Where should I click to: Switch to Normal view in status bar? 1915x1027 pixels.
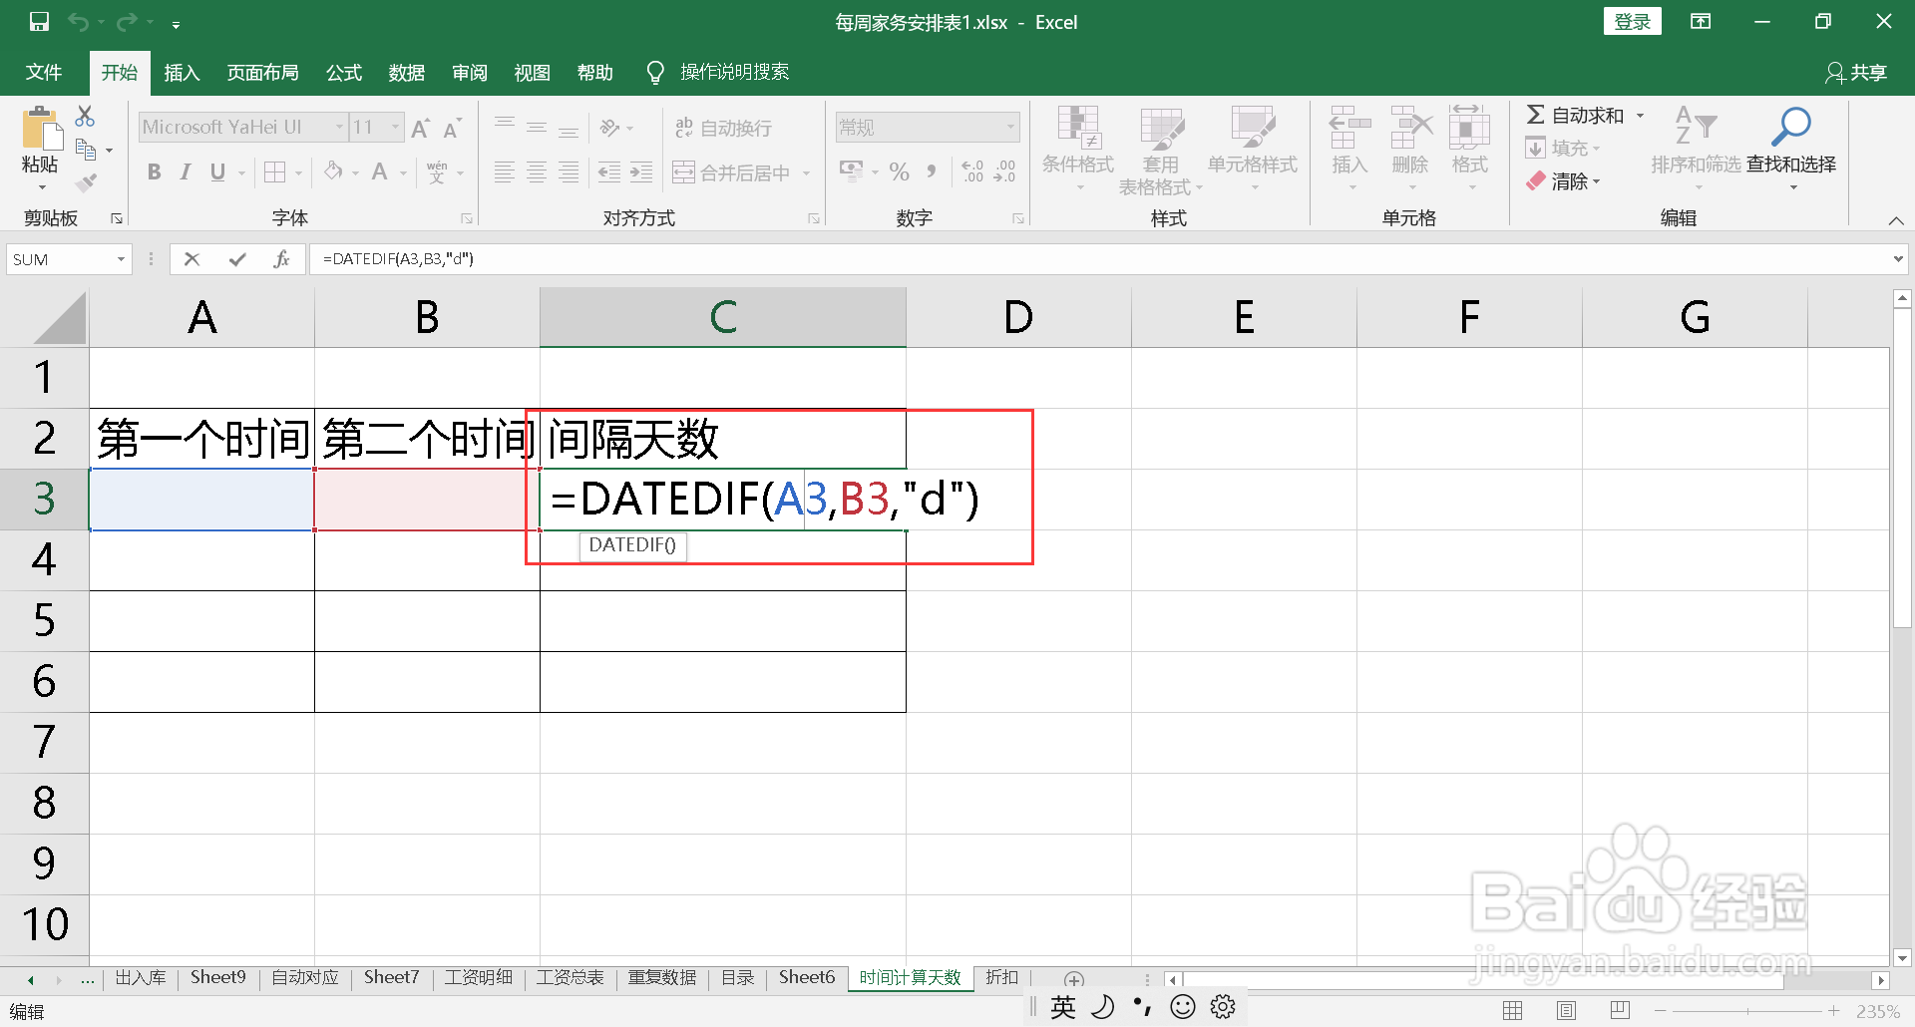1513,1011
